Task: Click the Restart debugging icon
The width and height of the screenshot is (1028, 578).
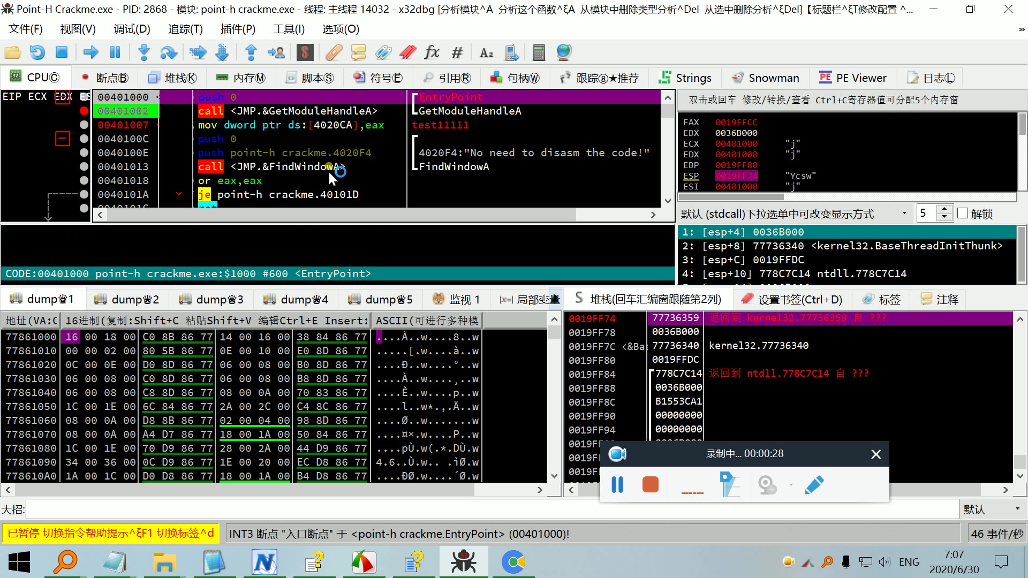Action: (37, 52)
